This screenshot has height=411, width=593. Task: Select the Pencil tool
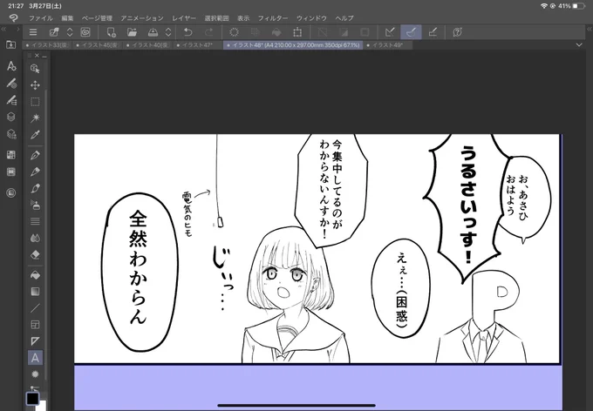(x=35, y=172)
